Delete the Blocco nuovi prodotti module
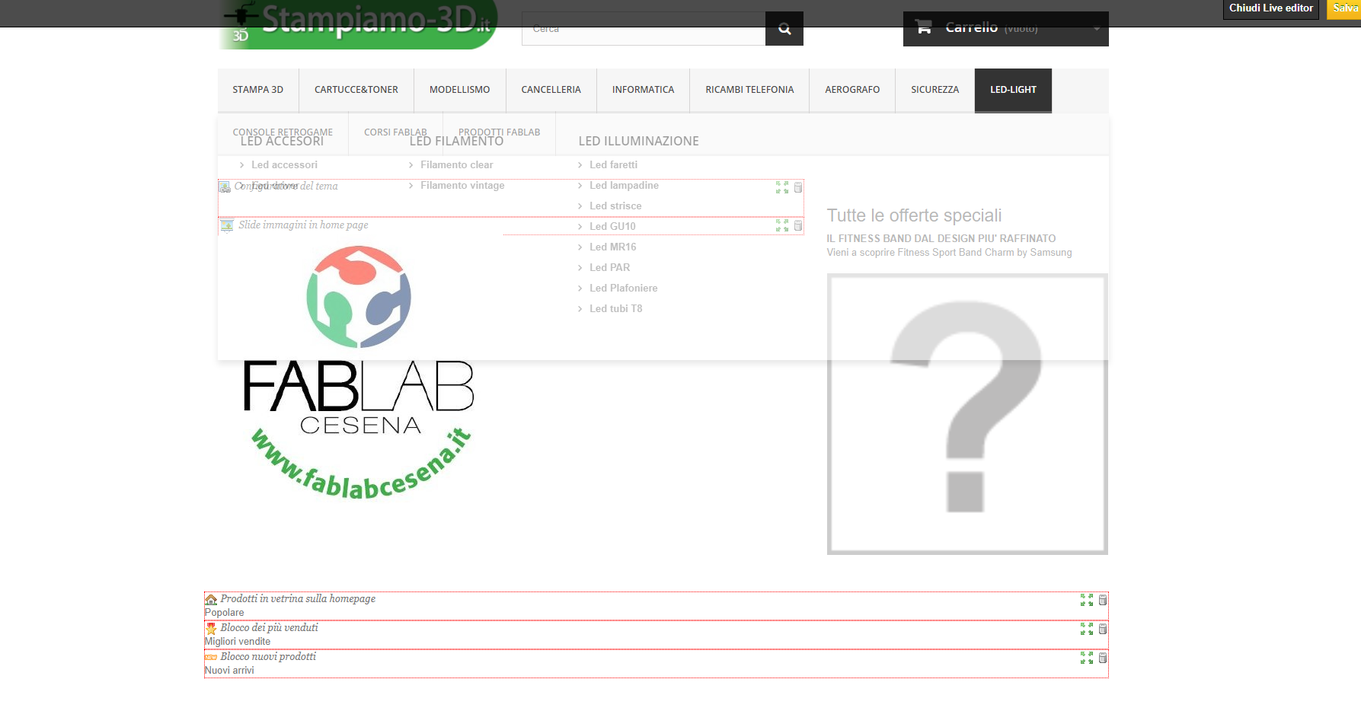Viewport: 1361px width, 711px height. tap(1103, 658)
